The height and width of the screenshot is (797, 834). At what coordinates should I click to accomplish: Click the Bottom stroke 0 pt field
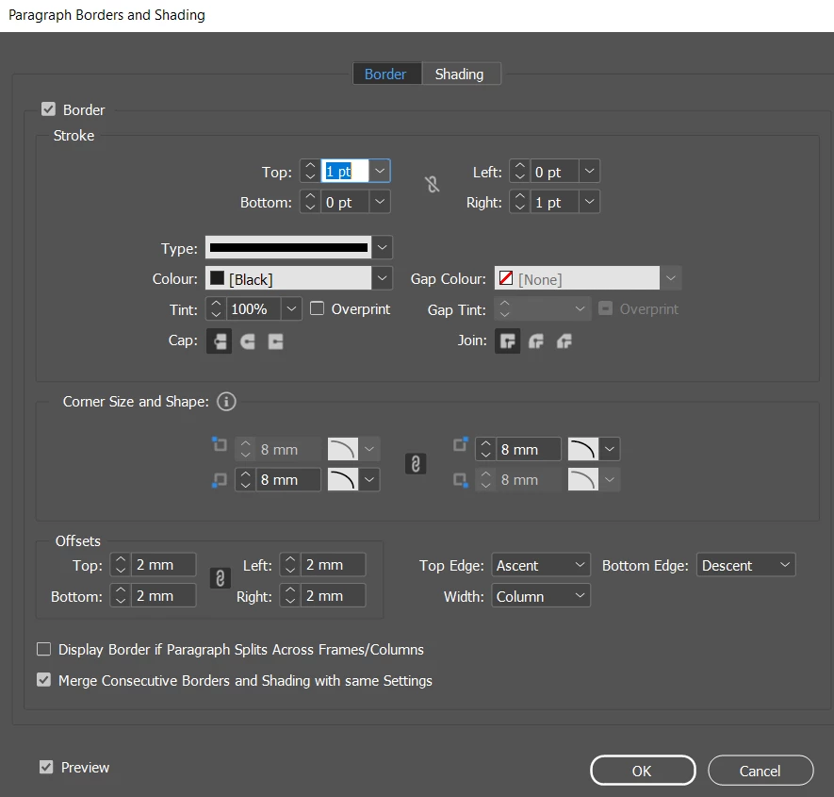coord(345,202)
